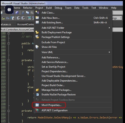Collapse the method outline at line 202
The height and width of the screenshot is (123, 125).
(8, 43)
